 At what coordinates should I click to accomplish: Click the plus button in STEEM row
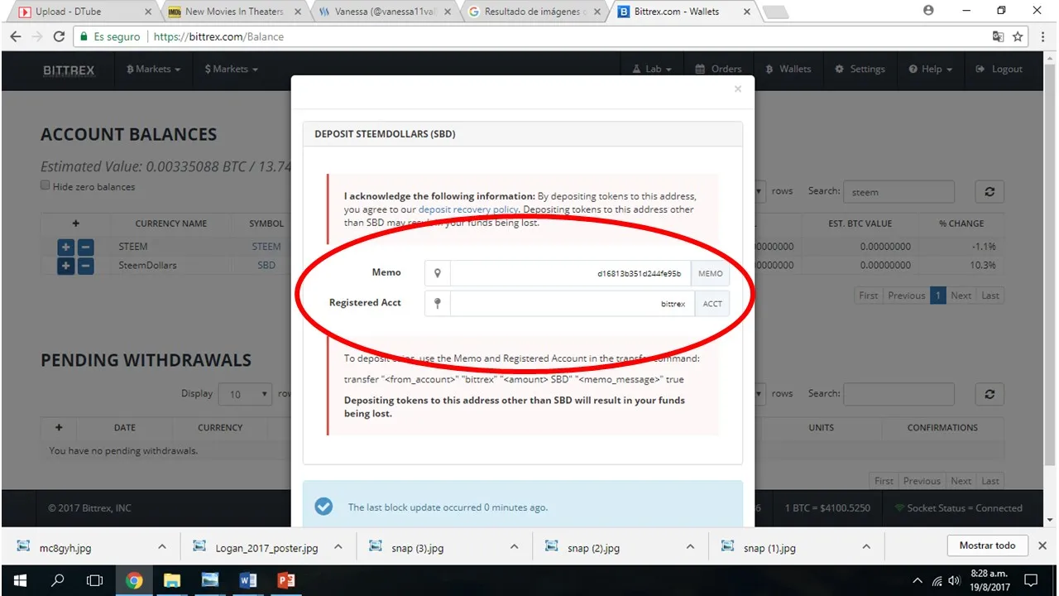coord(65,247)
